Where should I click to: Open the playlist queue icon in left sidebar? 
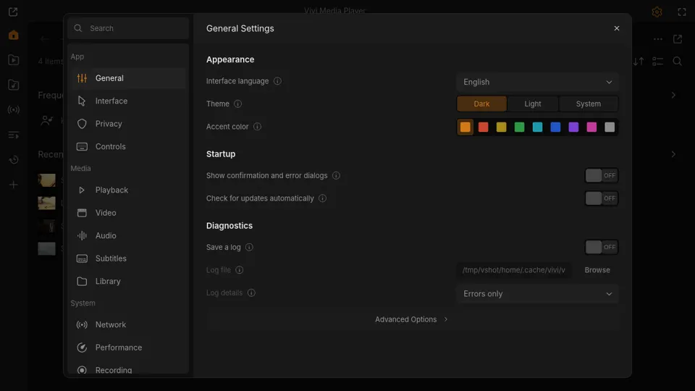tap(13, 135)
